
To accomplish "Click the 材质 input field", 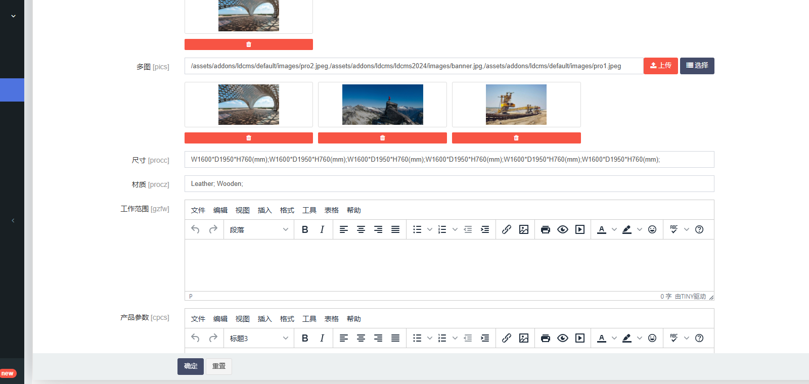I will point(449,184).
